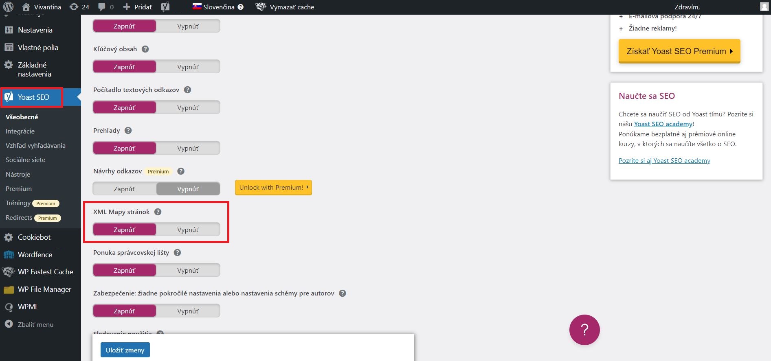Click the Vivantina home icon

point(26,7)
